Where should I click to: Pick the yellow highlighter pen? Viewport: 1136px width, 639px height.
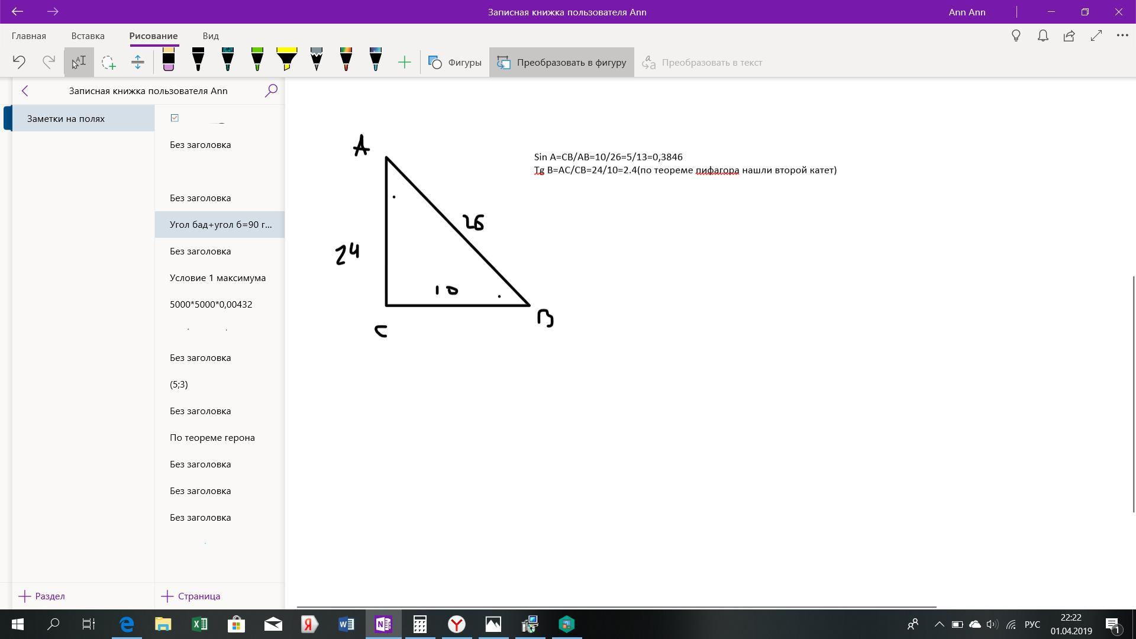(x=287, y=60)
